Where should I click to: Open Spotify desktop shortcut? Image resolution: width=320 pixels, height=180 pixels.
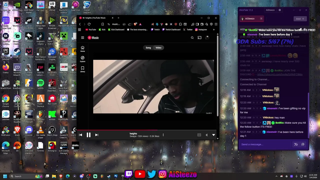(40, 85)
